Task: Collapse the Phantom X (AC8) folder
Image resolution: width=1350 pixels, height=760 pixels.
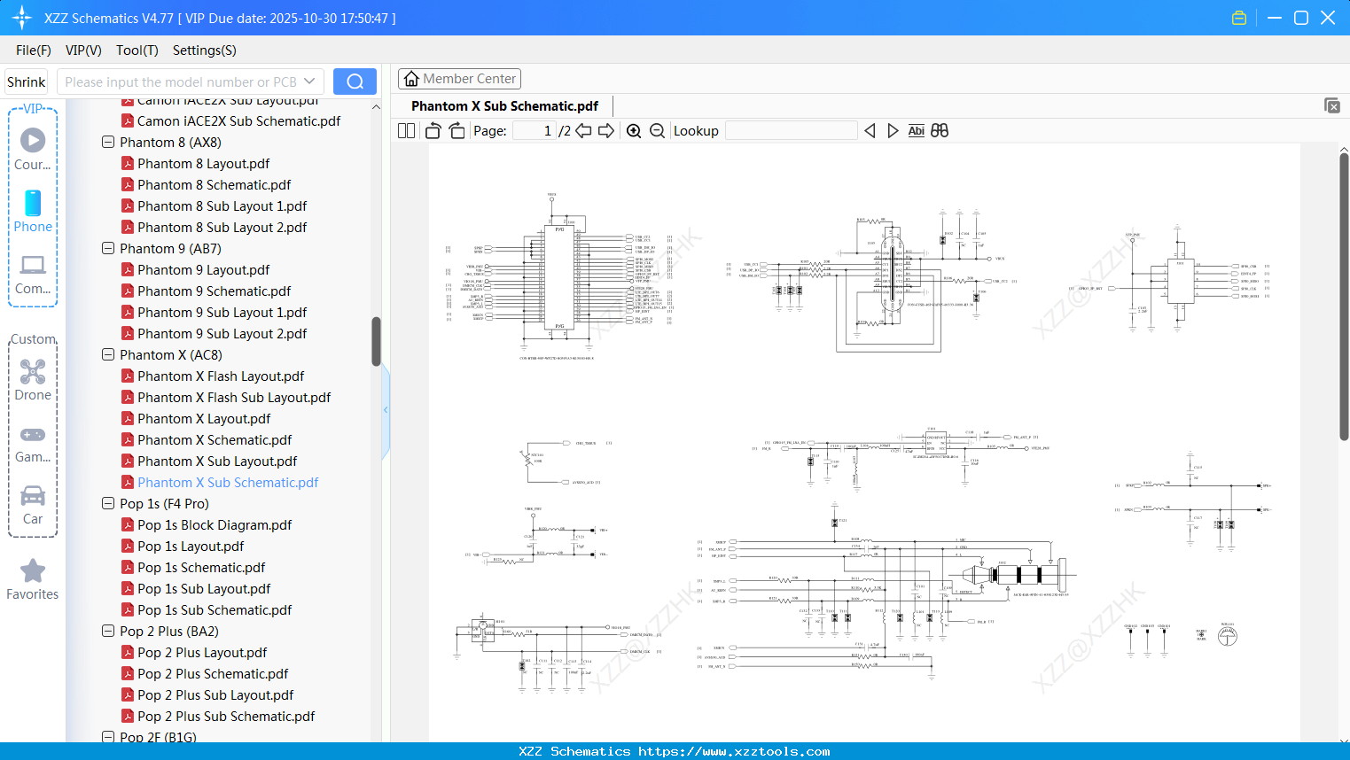Action: click(x=107, y=354)
